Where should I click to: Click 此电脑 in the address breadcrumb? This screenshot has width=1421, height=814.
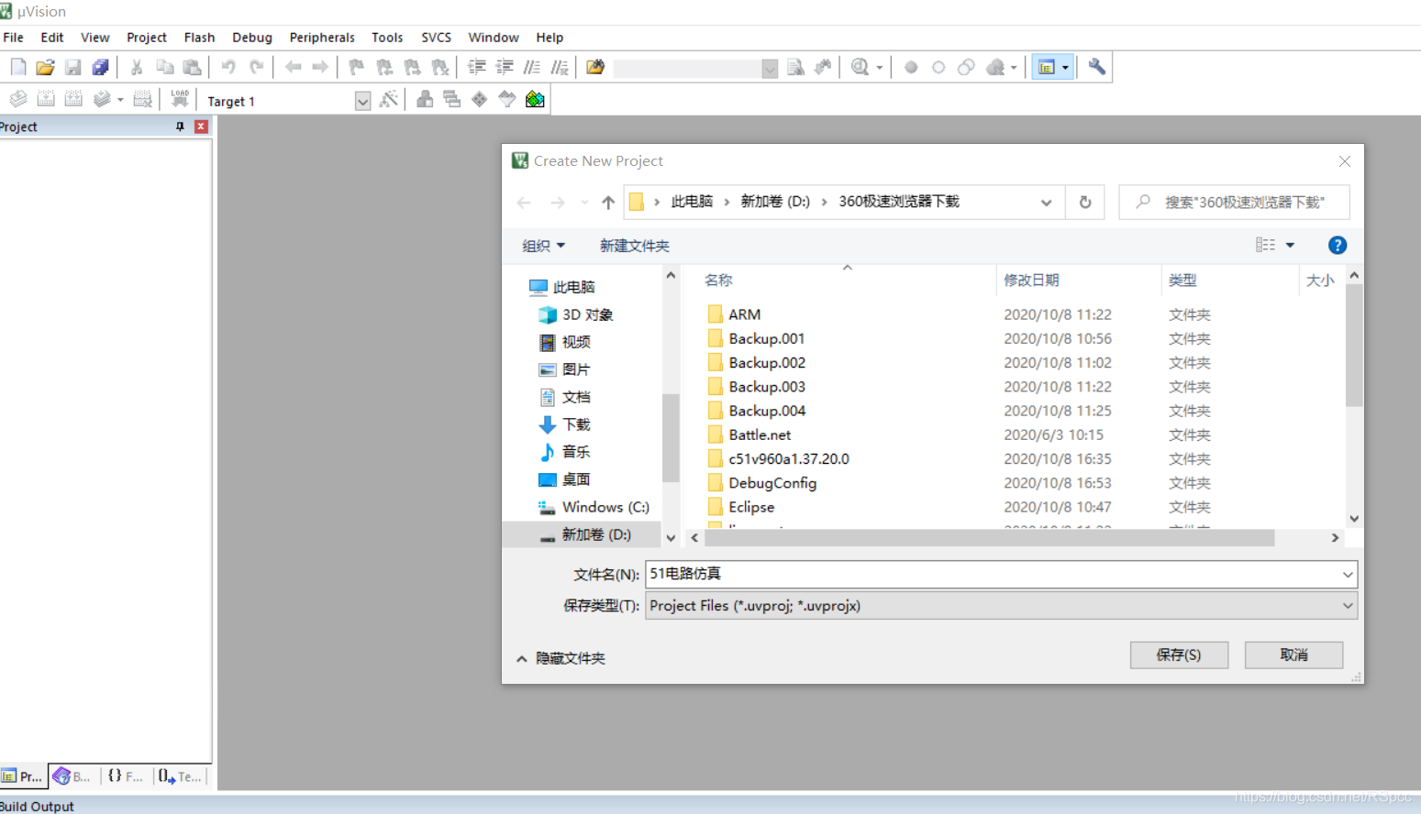[x=692, y=202]
